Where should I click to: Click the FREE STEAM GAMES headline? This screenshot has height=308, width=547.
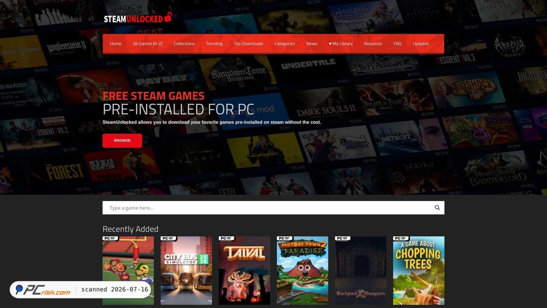(x=154, y=96)
